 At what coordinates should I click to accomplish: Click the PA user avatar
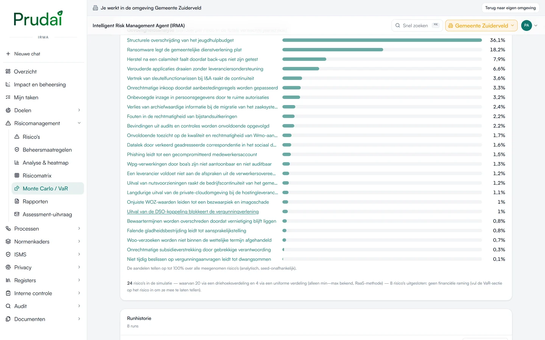526,26
